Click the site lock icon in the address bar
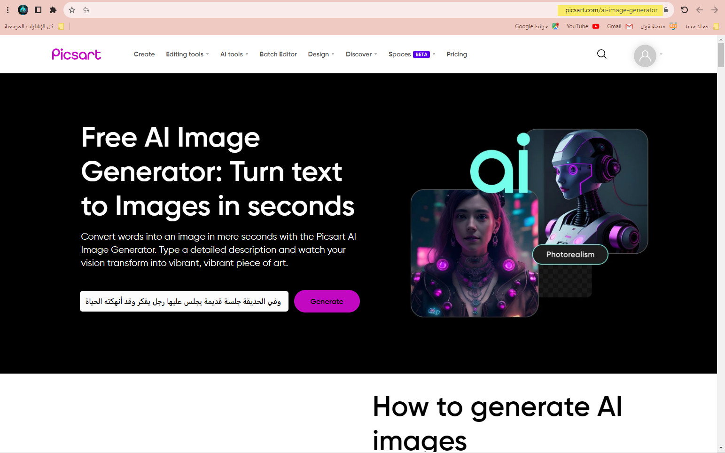 (666, 10)
